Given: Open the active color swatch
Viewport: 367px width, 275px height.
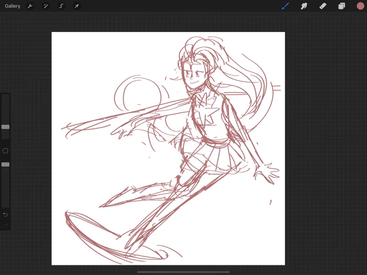Looking at the screenshot, I should coord(360,6).
